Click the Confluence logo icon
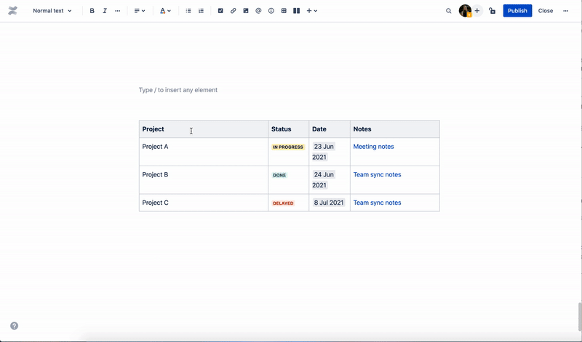Screen dimensions: 582x342 [12, 11]
